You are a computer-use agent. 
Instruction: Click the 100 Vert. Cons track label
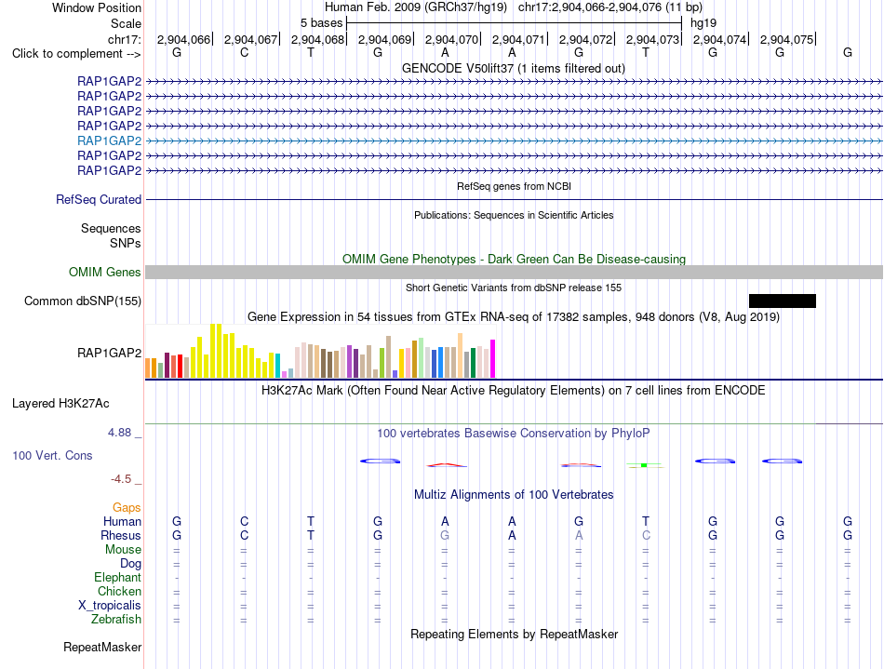[52, 455]
